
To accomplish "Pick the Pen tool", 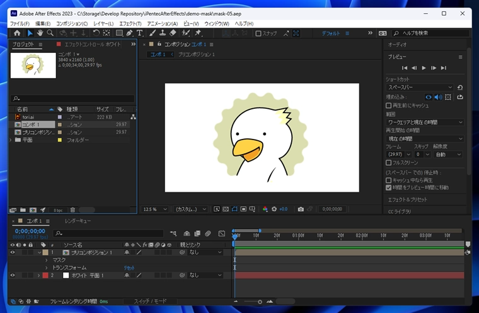I will coord(129,33).
